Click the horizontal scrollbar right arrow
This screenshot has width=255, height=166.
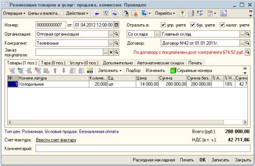245,122
